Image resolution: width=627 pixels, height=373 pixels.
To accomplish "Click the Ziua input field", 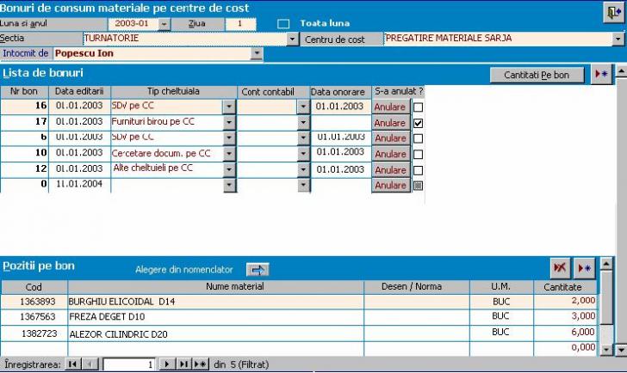I will point(245,23).
